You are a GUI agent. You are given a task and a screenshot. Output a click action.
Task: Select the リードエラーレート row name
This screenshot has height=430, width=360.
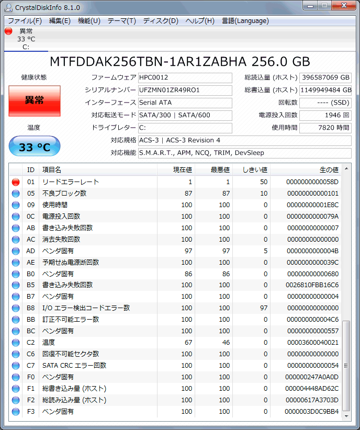pos(71,182)
